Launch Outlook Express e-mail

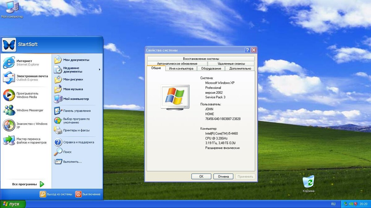26,78
